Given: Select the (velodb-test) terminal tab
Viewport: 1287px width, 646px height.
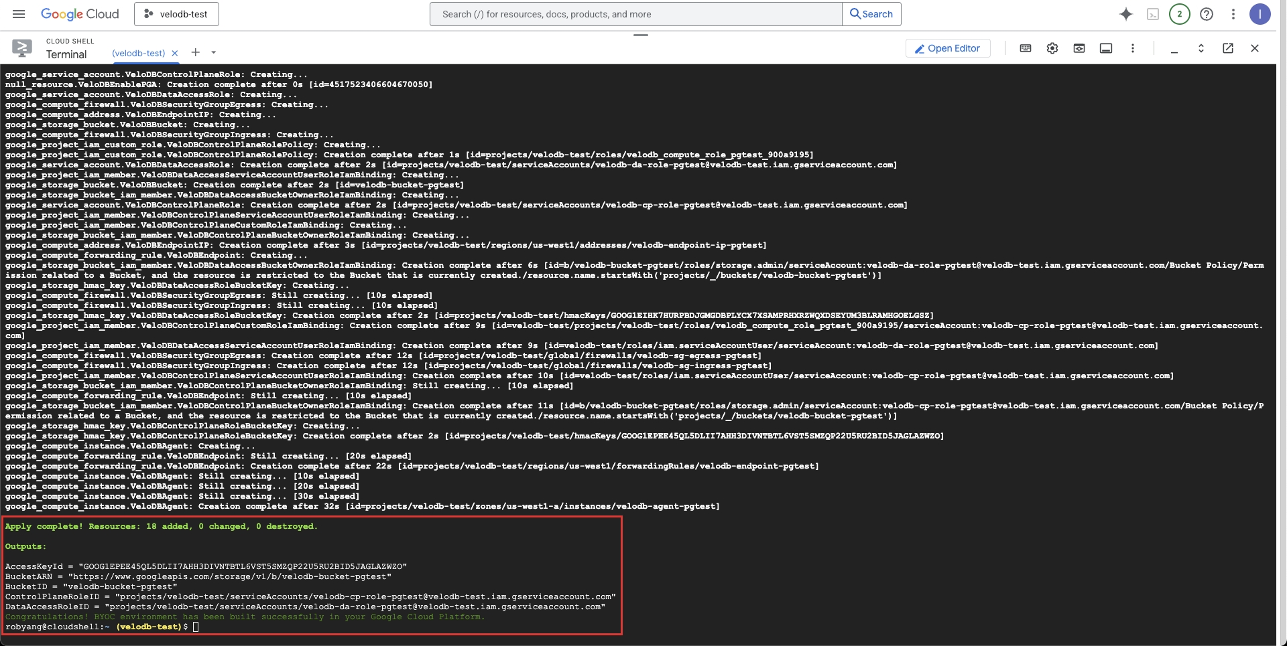Looking at the screenshot, I should pyautogui.click(x=138, y=53).
